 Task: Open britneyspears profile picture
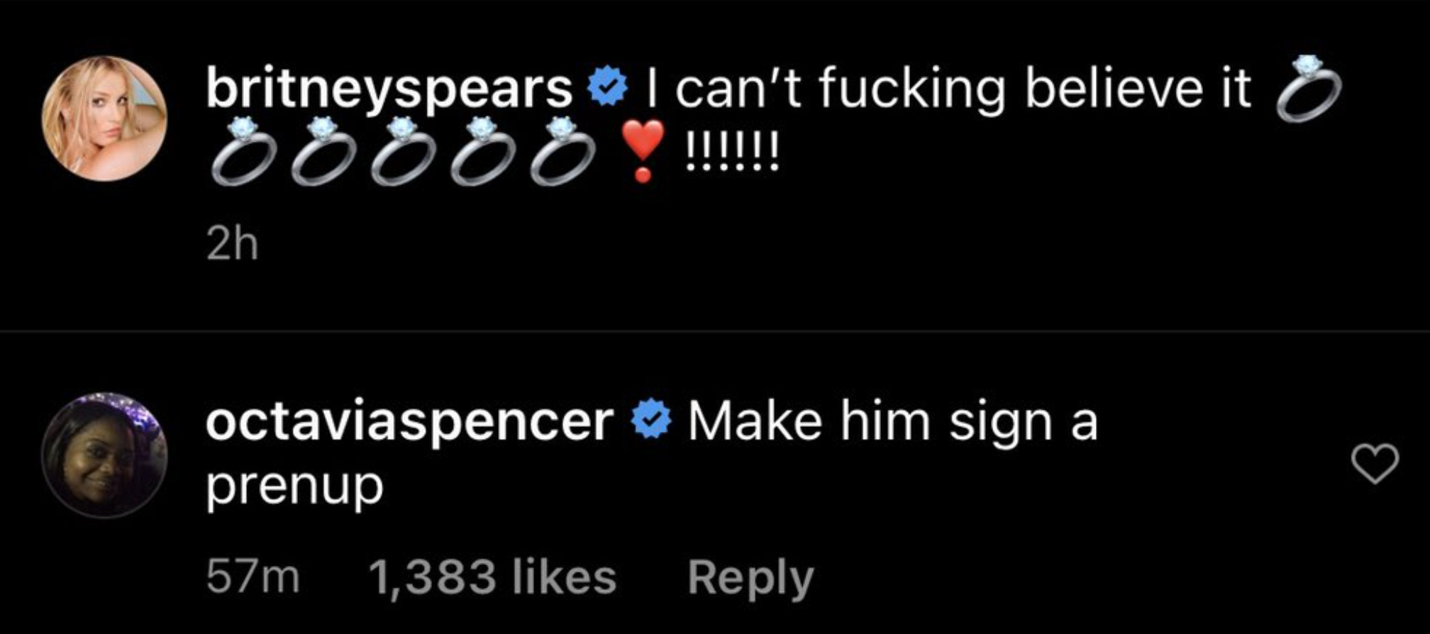click(104, 118)
